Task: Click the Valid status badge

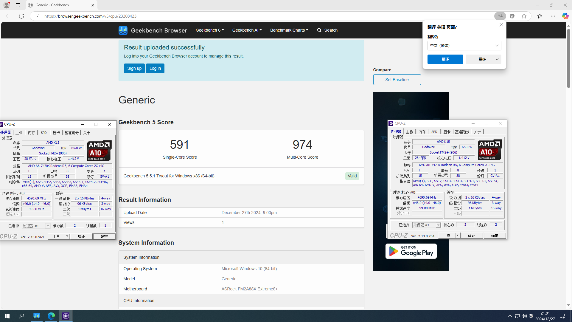Action: 352,176
